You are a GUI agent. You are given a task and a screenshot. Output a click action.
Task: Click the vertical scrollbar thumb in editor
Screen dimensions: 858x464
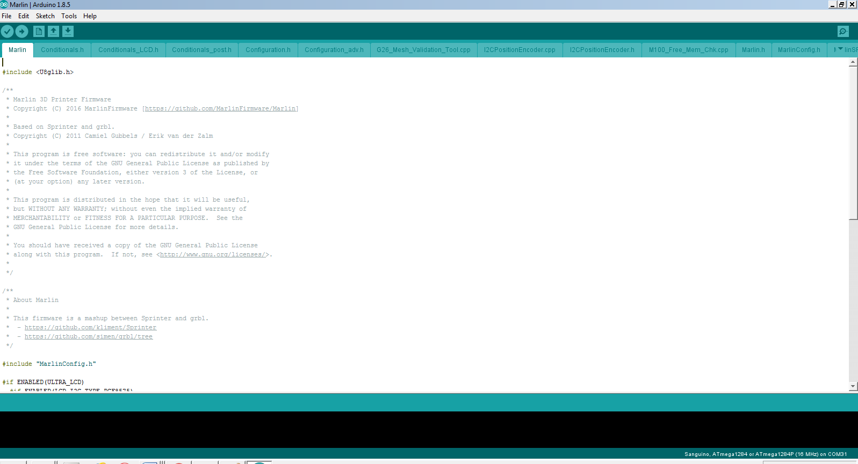coord(853,143)
